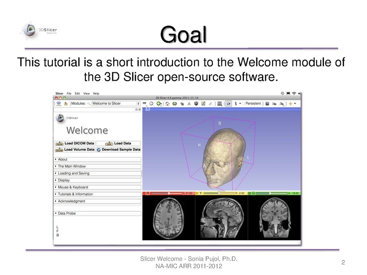The image size is (367, 275).
Task: Click the Load Scene toolbar icon
Action: pyautogui.click(x=59, y=104)
